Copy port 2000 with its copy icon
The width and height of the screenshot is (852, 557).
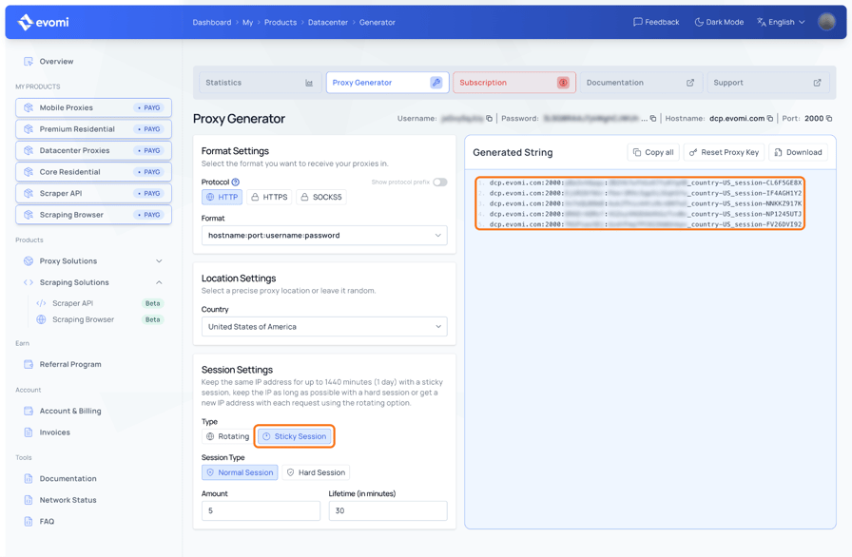(829, 119)
